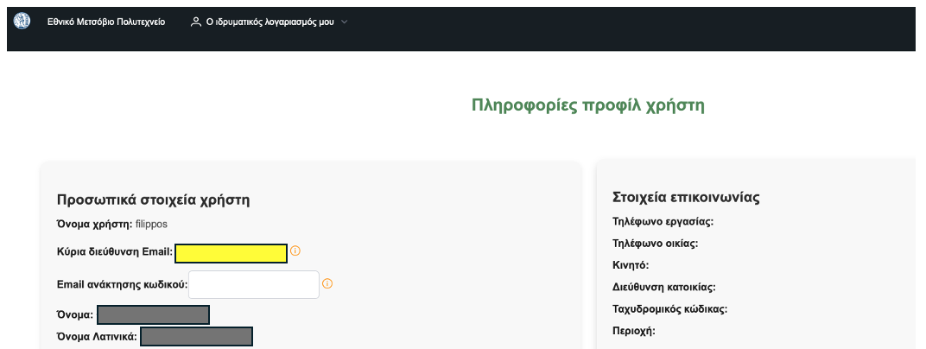Viewport: 926px width, 349px height.
Task: Select the Στοιχεία επικοινωνίας section title
Action: [x=685, y=196]
